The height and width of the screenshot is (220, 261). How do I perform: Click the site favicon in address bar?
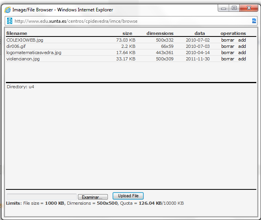10,21
